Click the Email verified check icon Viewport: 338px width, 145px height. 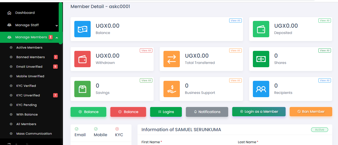[77, 129]
